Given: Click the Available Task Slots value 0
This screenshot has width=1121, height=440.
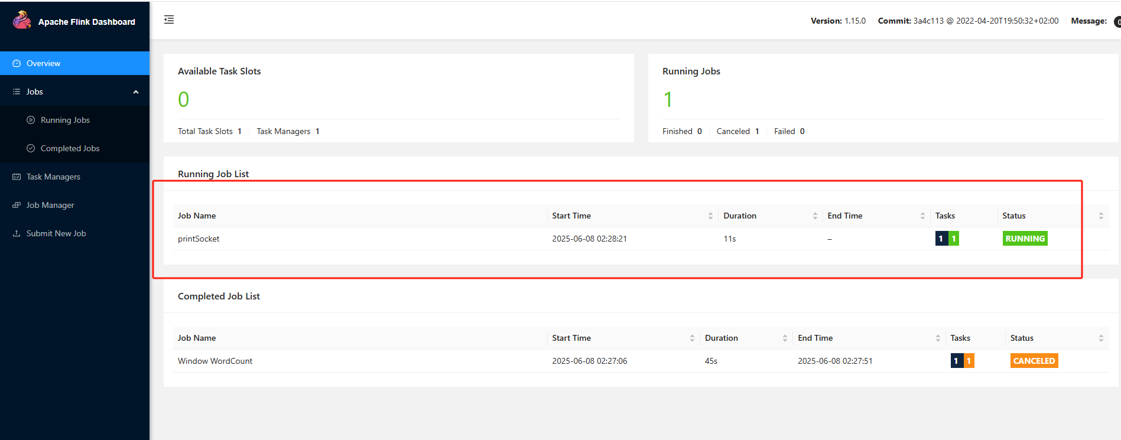Looking at the screenshot, I should [x=184, y=99].
